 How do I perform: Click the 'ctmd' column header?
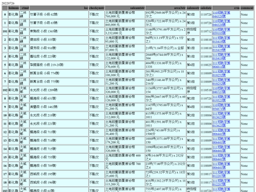pyautogui.click(x=24, y=8)
